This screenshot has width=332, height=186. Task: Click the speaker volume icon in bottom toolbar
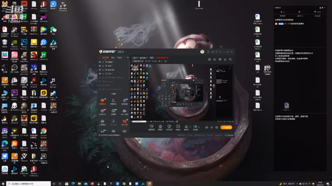195,127
